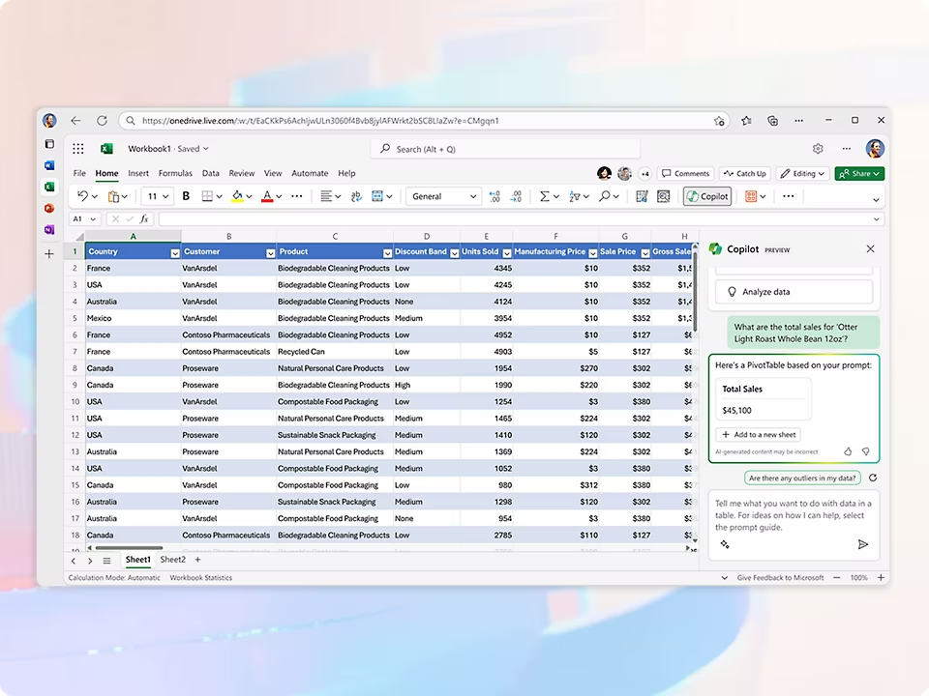Screen dimensions: 929x696
Task: Open the Copilot pane from the ribbon button
Action: (x=707, y=196)
